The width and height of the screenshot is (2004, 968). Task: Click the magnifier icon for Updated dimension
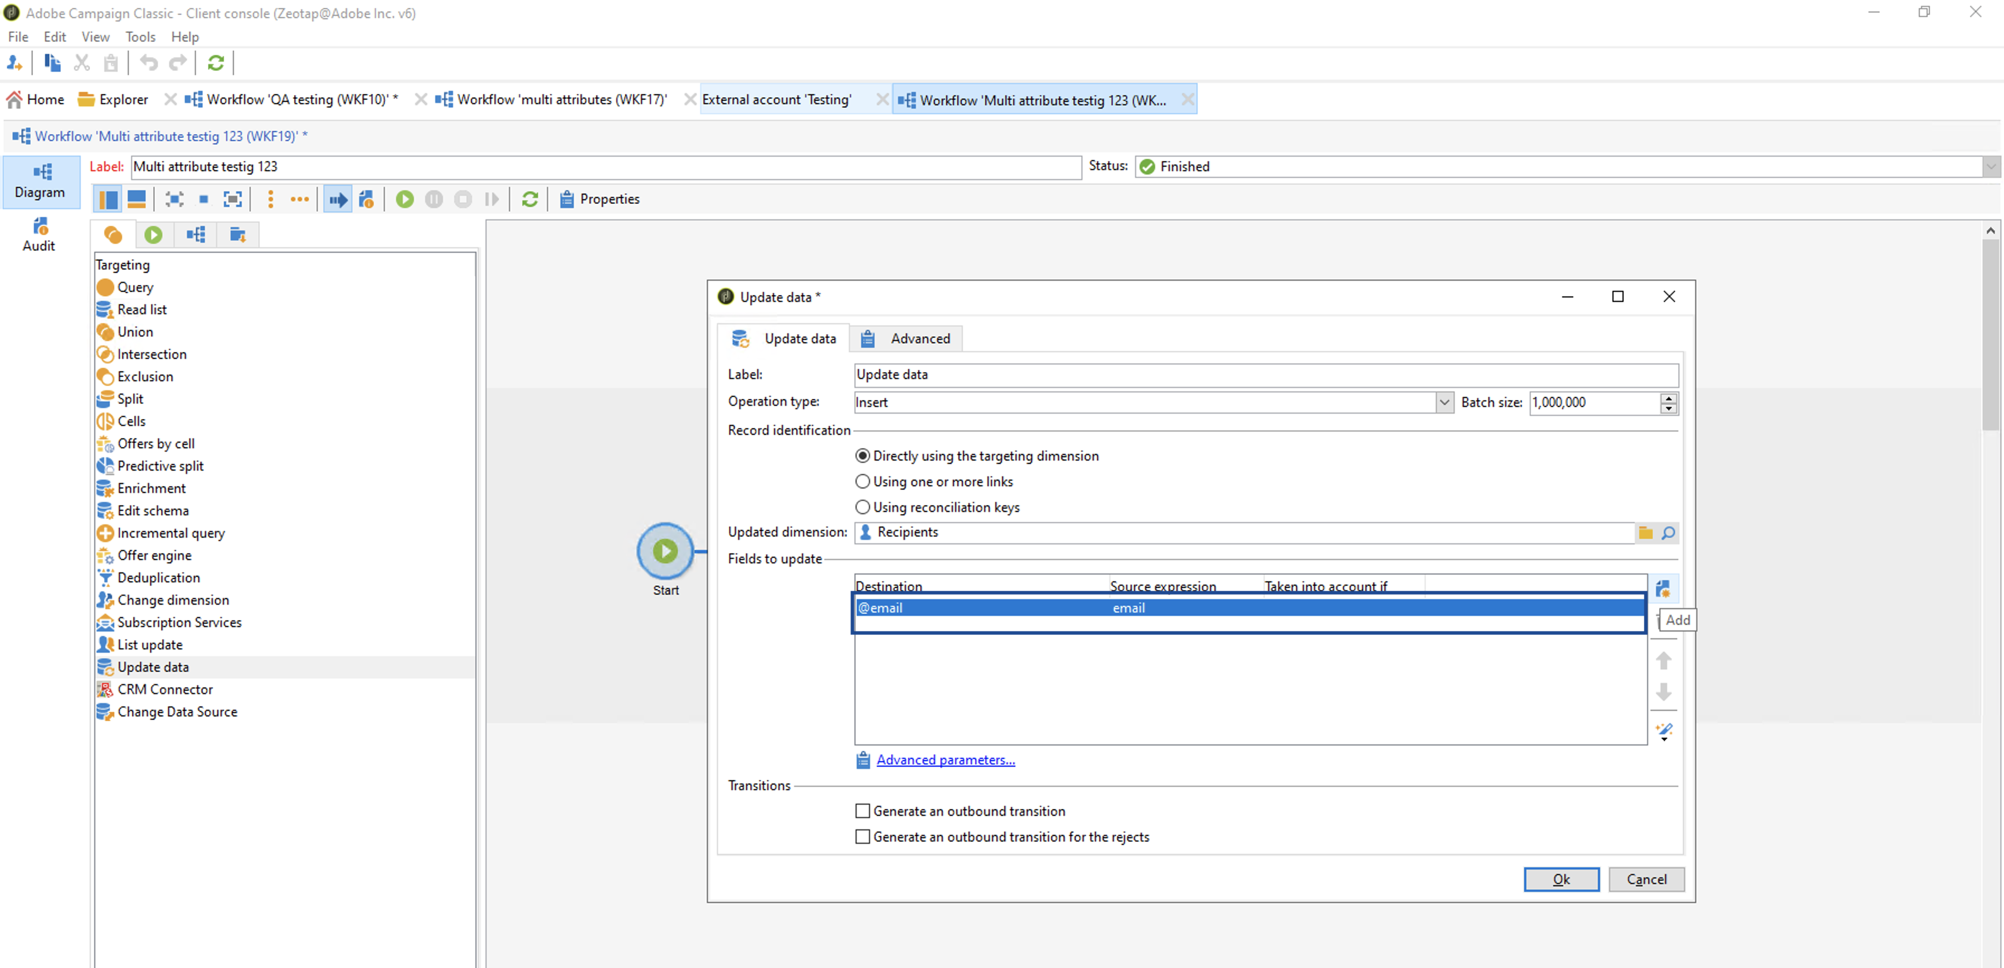pyautogui.click(x=1668, y=533)
